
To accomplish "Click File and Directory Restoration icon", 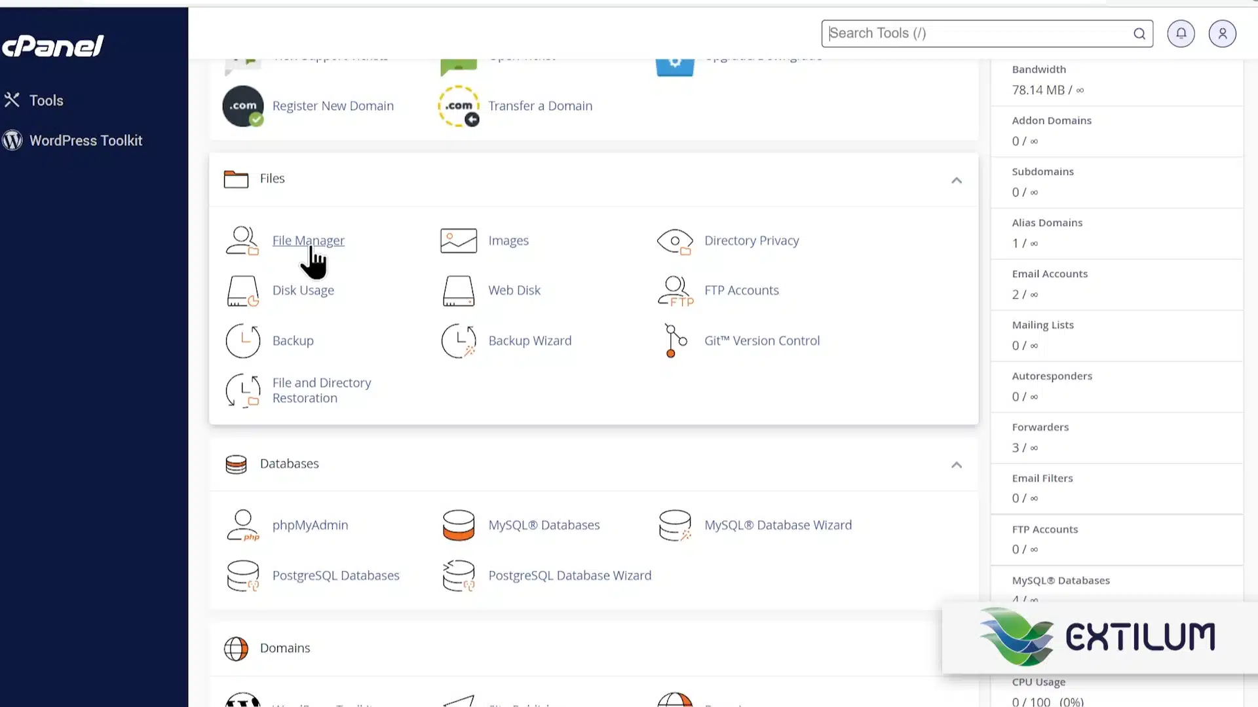I will coord(242,391).
